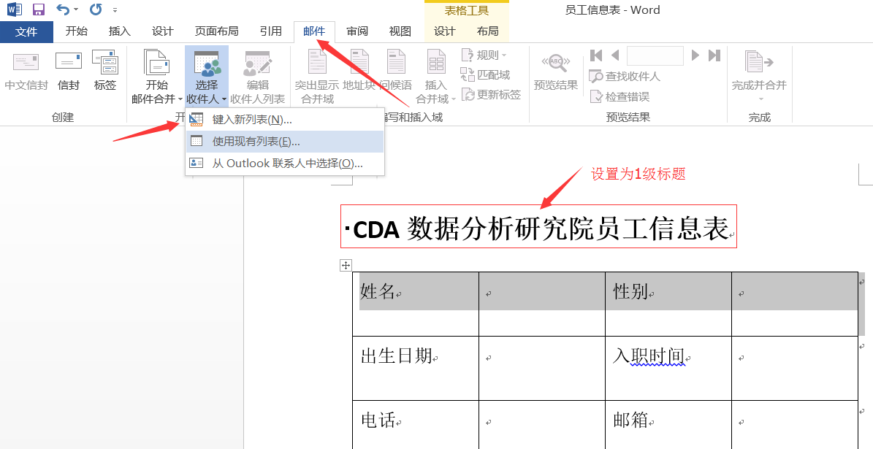Click the Redo icon in title bar
This screenshot has width=873, height=449.
click(96, 9)
